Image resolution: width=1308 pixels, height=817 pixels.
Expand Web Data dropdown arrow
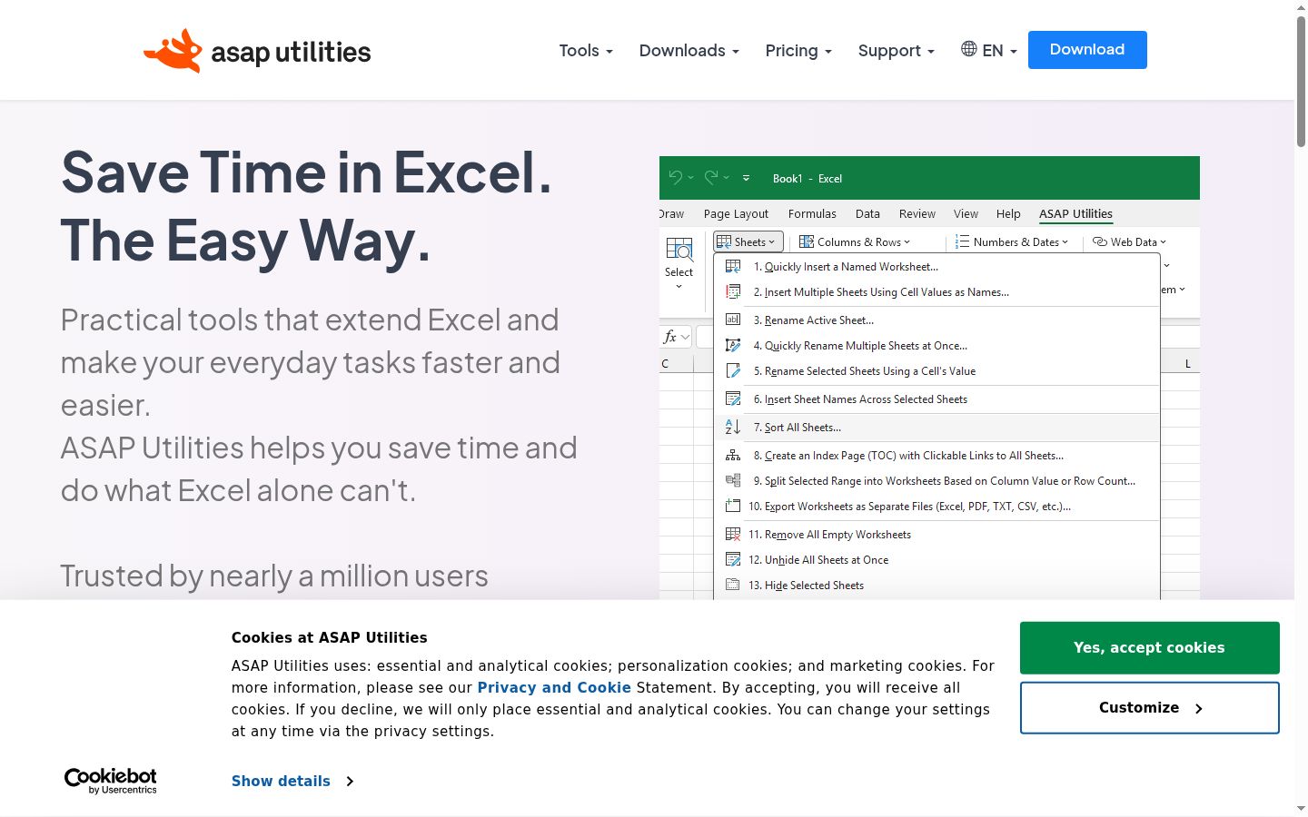pyautogui.click(x=1163, y=242)
